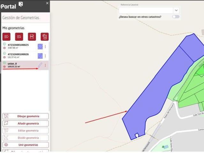Viewport: 204px width, 153px height.
Task: Click the Referencia Catastral input field
Action: pos(146,10)
